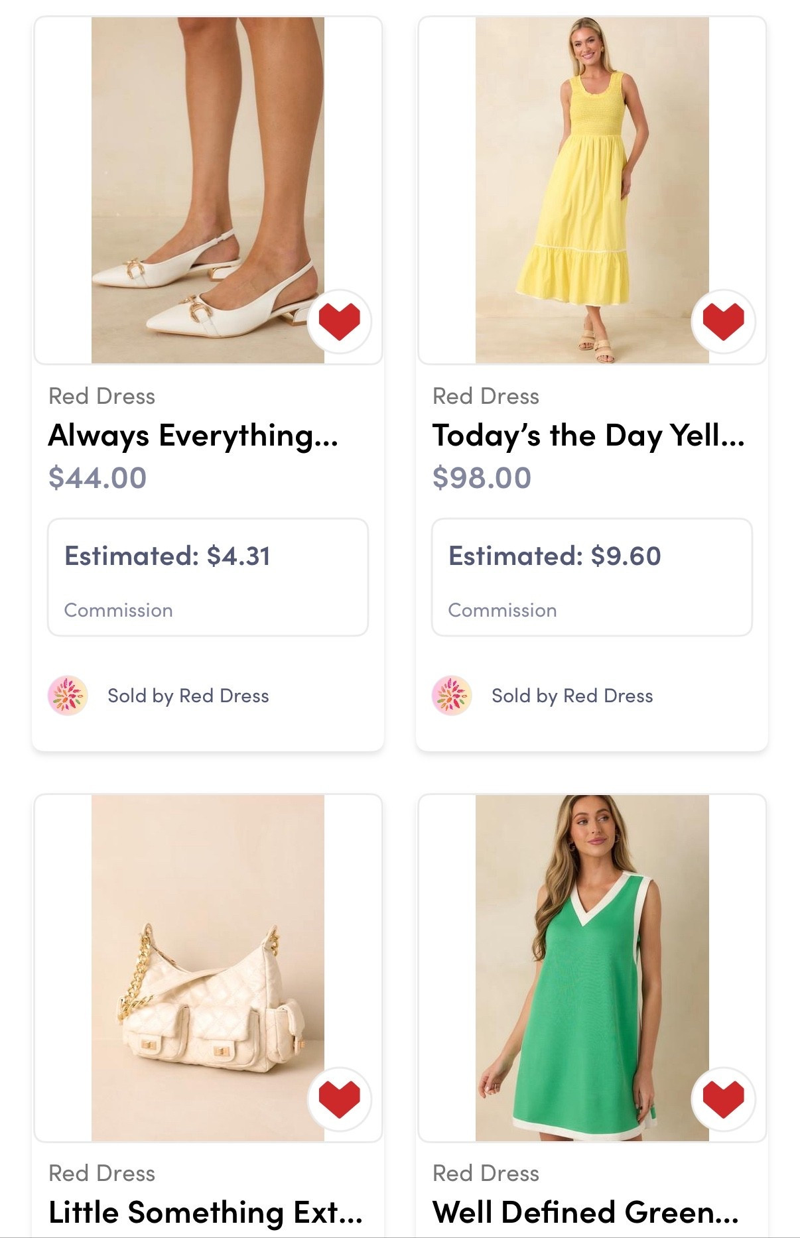
Task: Open "Little Something Ext..." product title
Action: [206, 1213]
